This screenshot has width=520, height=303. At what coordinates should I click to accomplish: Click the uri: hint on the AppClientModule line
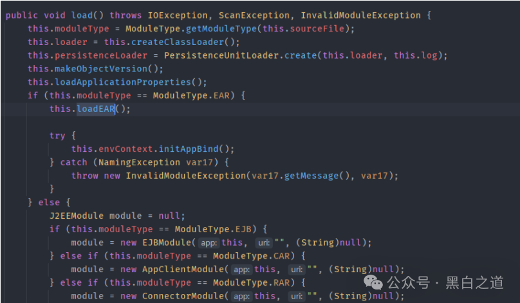tap(297, 270)
